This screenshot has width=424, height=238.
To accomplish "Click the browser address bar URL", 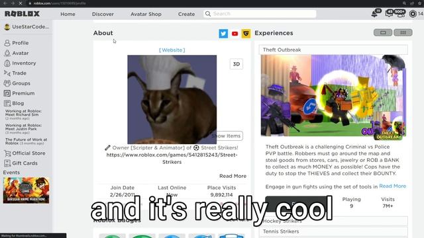I will coord(60,3).
